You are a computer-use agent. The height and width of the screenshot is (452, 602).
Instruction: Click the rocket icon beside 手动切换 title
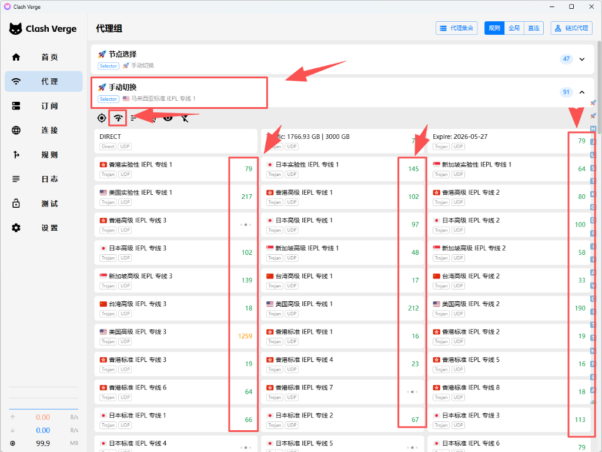102,87
